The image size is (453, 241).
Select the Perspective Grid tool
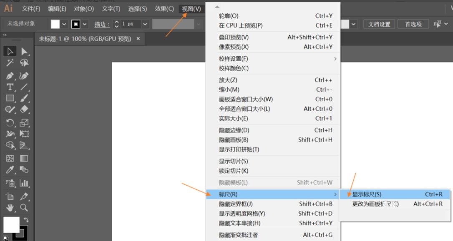(x=24, y=145)
